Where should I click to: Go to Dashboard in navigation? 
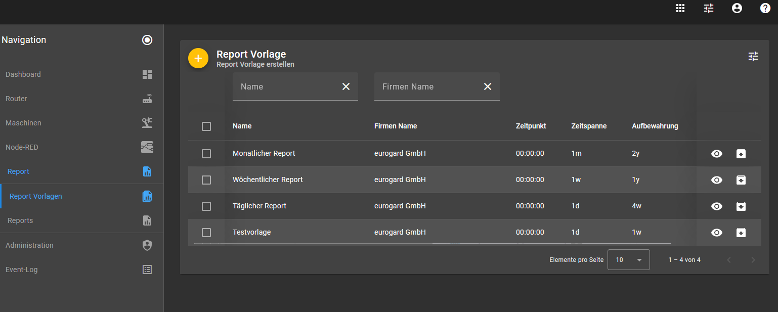point(23,74)
